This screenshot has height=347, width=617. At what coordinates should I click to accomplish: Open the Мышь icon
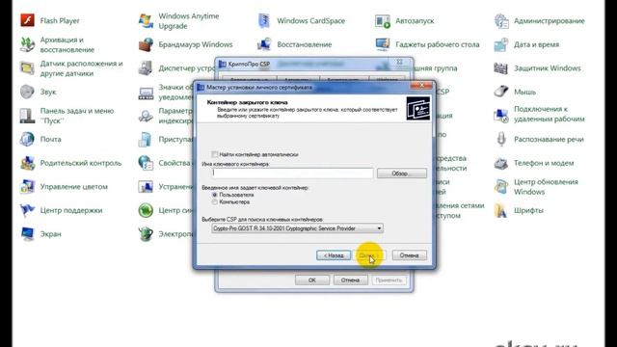[x=501, y=92]
